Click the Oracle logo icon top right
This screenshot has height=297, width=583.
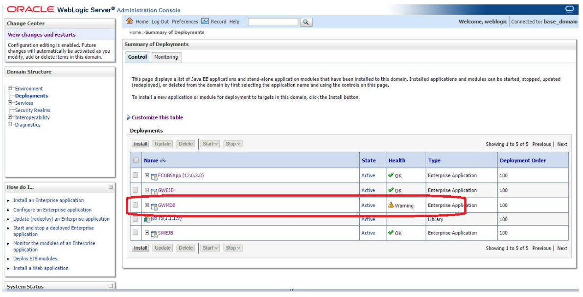coord(570,9)
